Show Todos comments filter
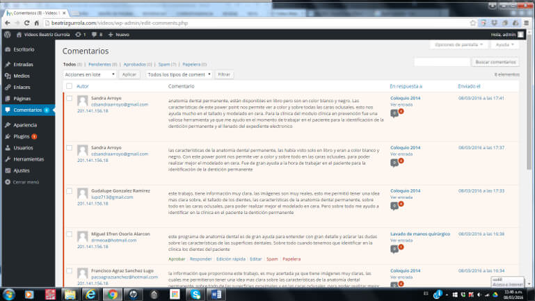Image resolution: width=535 pixels, height=301 pixels. [x=70, y=64]
